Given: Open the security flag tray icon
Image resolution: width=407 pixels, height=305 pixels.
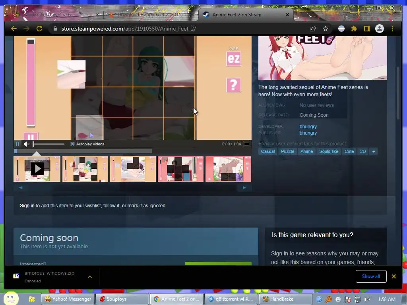Looking at the screenshot, I should pos(347,299).
